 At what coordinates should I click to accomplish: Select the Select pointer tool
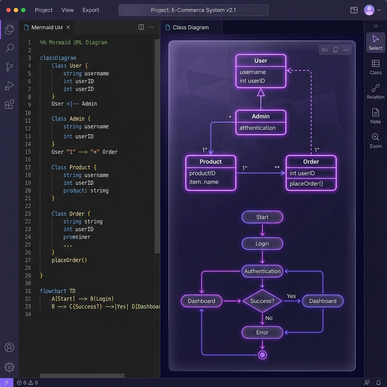coord(375,42)
